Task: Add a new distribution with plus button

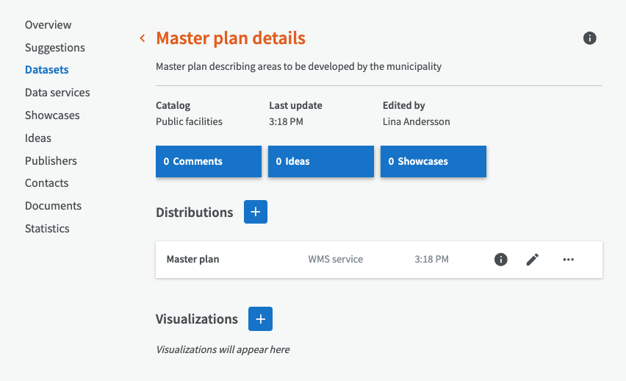Action: coord(256,212)
